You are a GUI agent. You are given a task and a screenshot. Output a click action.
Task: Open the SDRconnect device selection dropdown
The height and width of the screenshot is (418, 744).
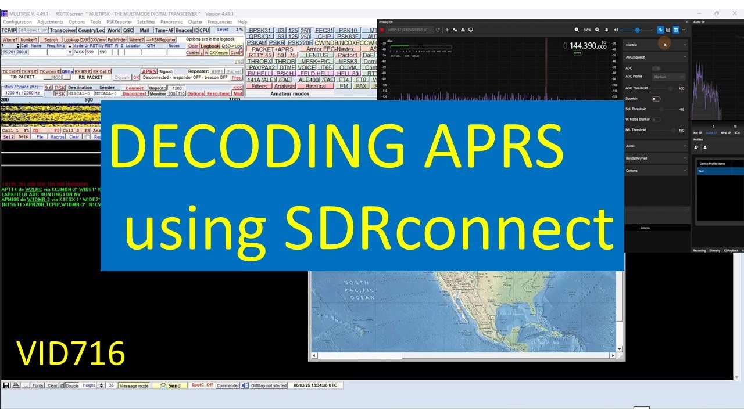click(410, 29)
